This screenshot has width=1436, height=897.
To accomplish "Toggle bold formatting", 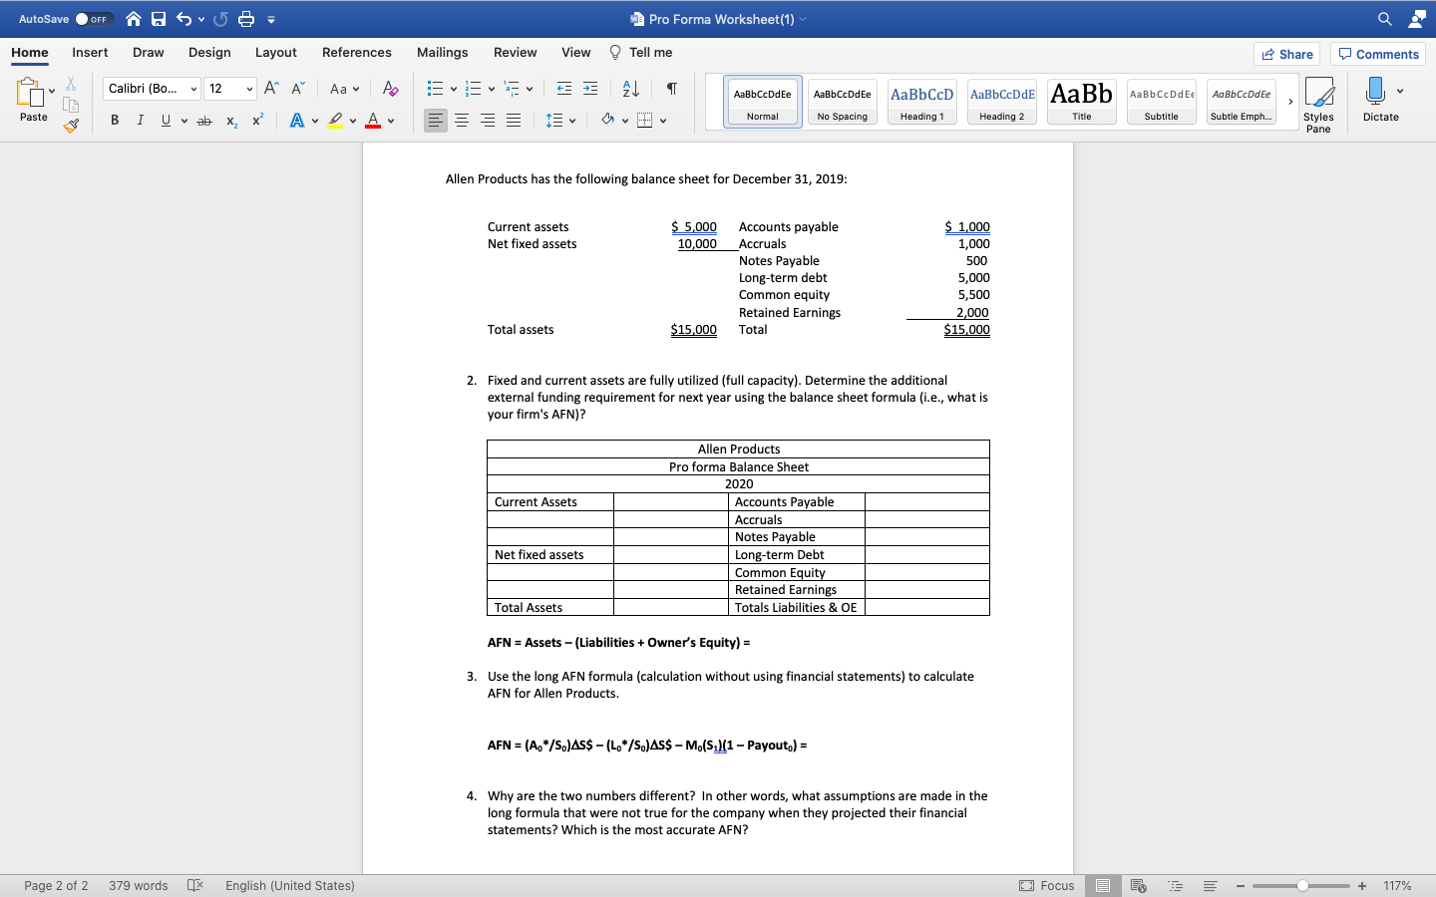I will [x=114, y=121].
